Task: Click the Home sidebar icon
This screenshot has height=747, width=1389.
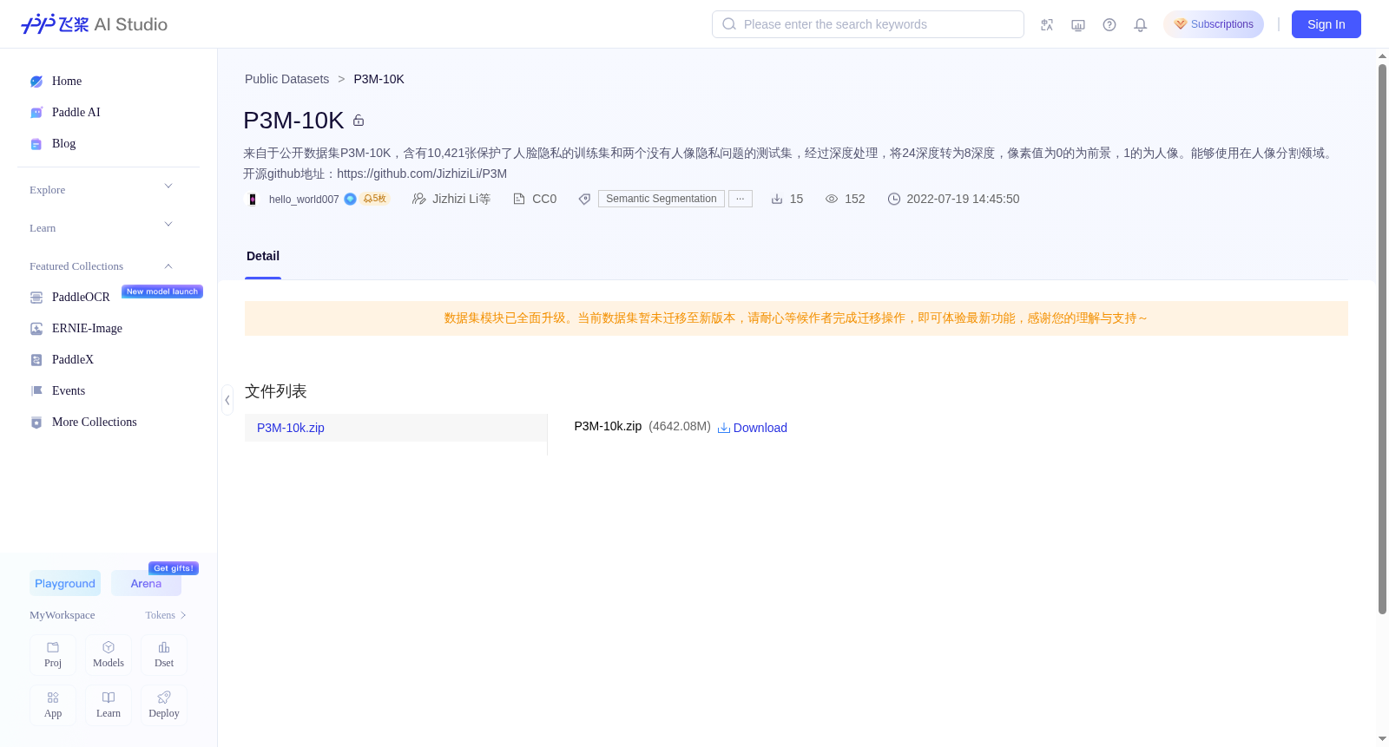Action: point(36,82)
